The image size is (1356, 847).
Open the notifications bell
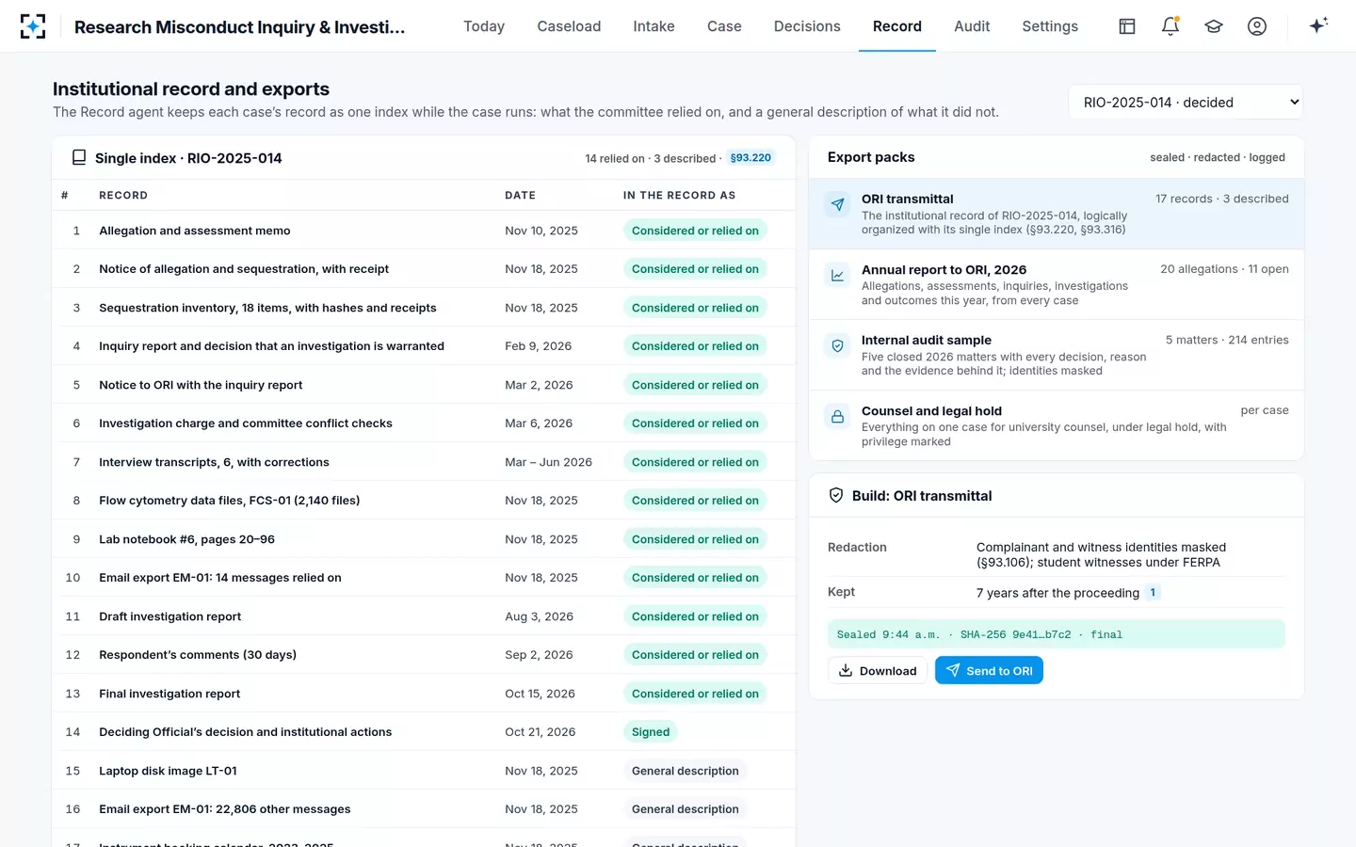click(x=1170, y=26)
